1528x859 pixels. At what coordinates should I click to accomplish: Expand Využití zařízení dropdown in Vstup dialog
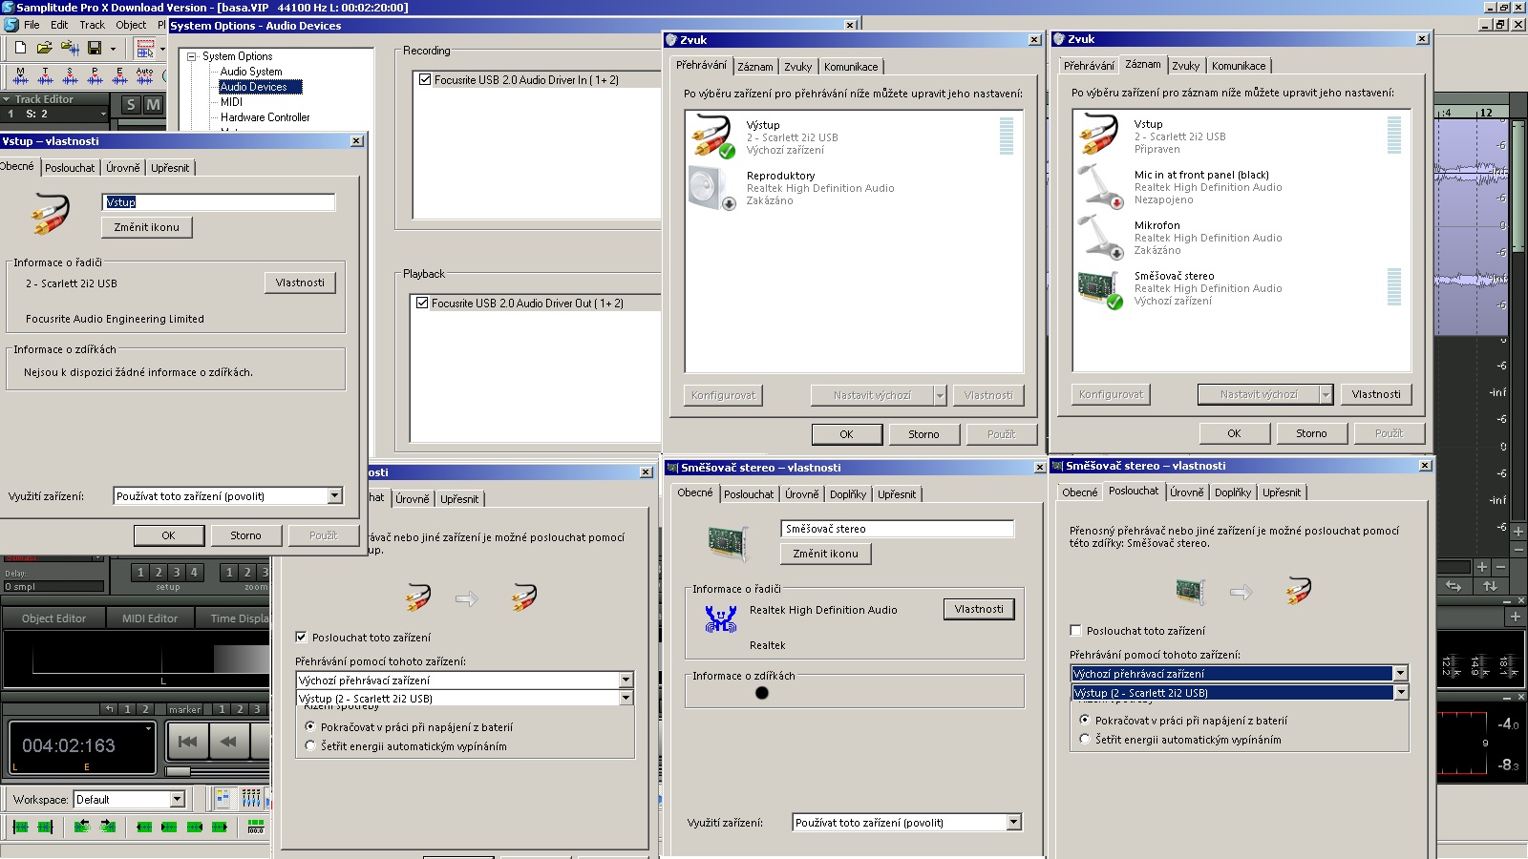click(x=334, y=496)
